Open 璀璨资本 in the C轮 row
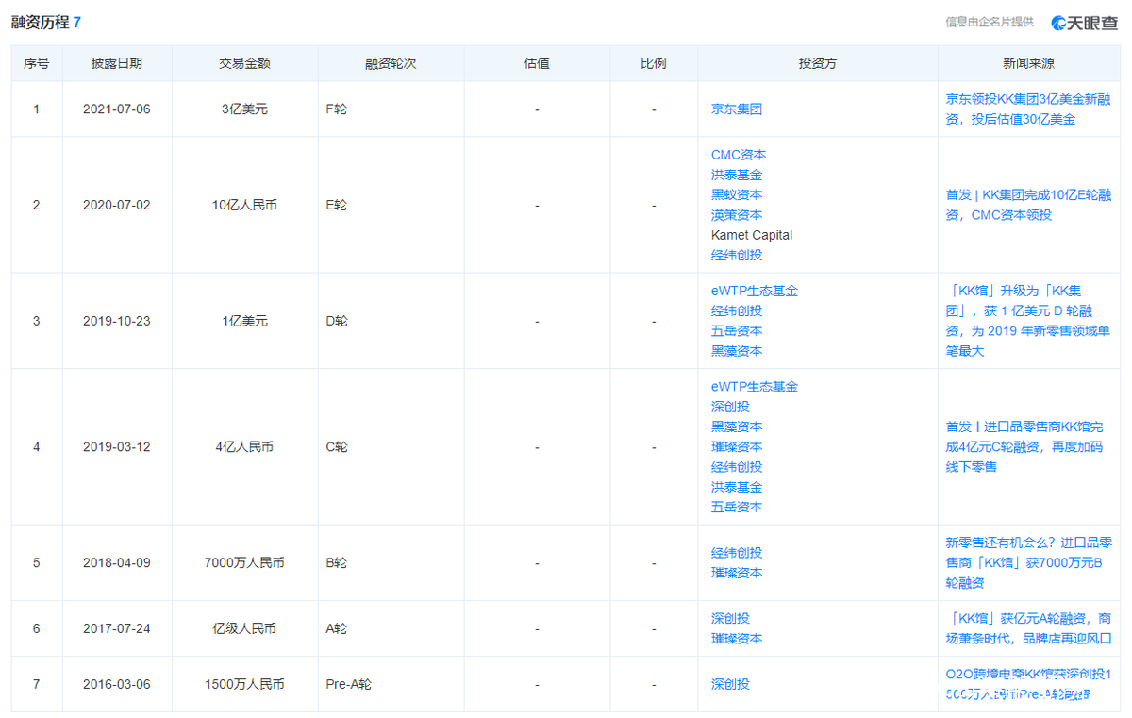 [x=737, y=447]
